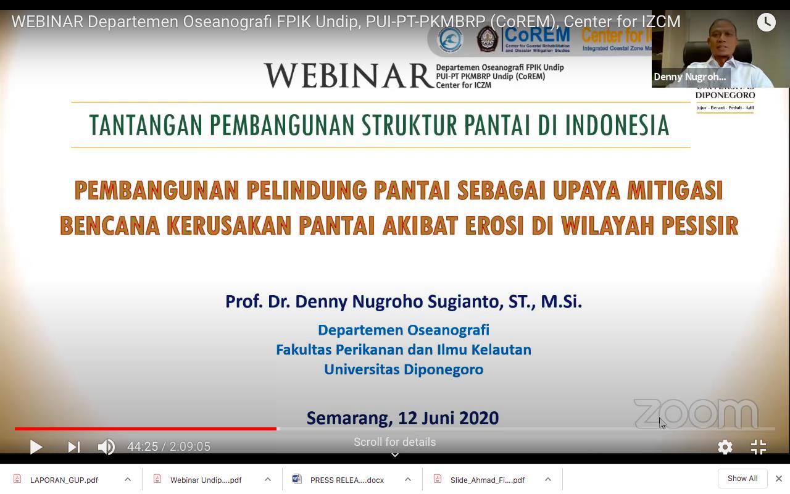Screen dimensions: 790x494
Task: Open LAPORAN_GUP.pdf download
Action: pyautogui.click(x=64, y=480)
